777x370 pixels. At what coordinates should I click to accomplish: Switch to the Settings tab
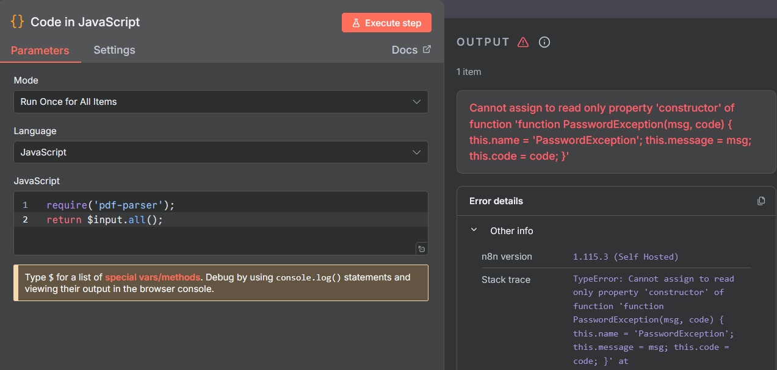(114, 50)
